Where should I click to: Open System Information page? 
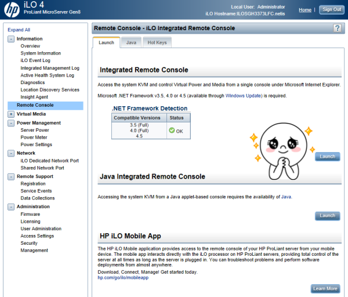[41, 53]
